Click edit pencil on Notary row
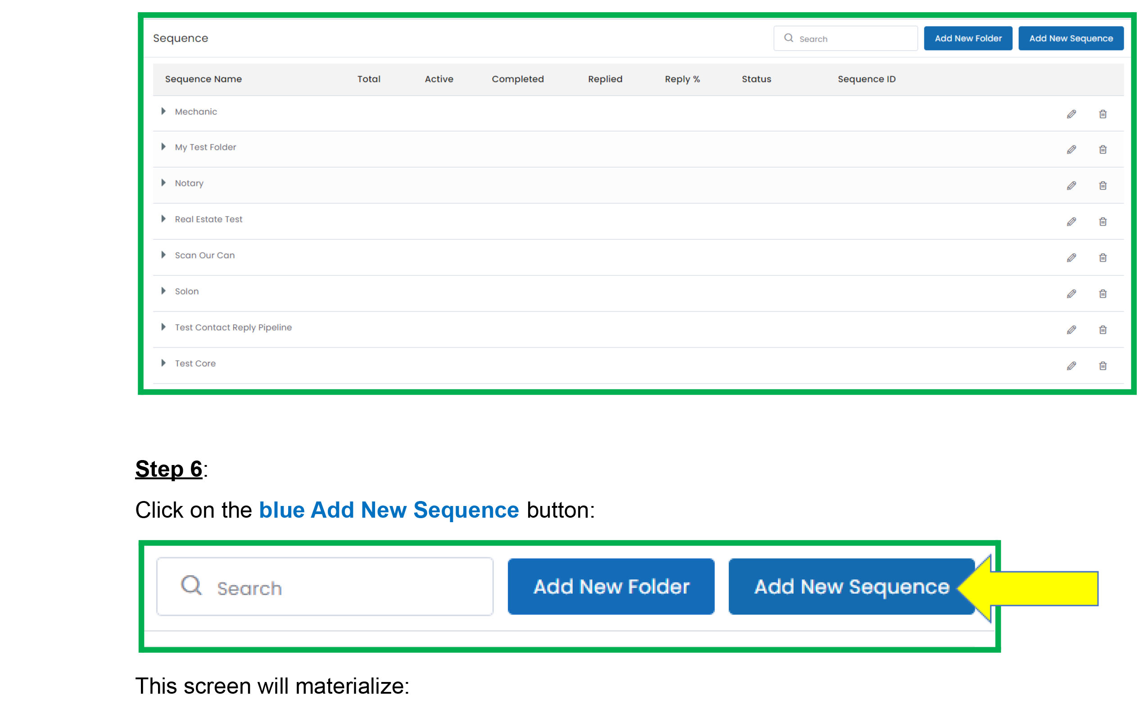The width and height of the screenshot is (1148, 709). click(x=1071, y=185)
